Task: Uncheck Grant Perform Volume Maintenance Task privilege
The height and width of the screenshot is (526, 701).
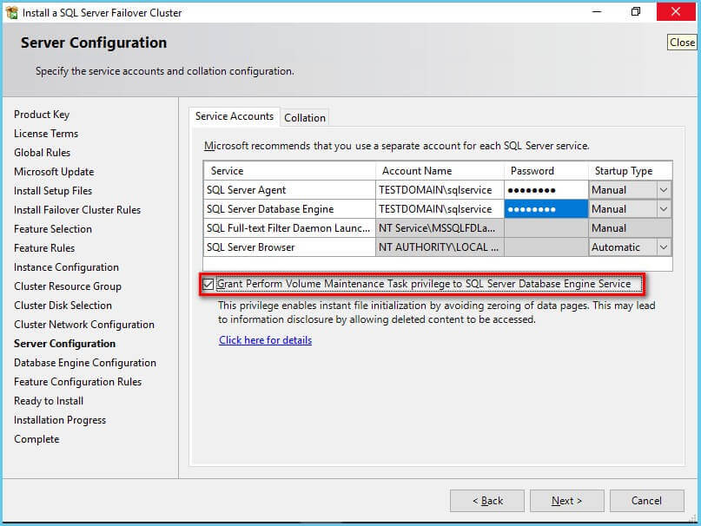Action: [x=208, y=284]
